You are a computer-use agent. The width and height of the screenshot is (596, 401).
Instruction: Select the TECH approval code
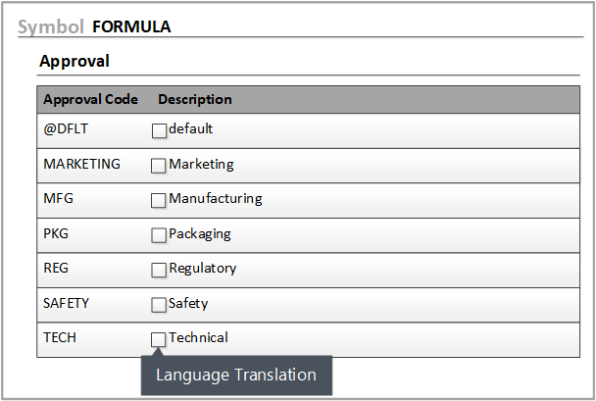point(60,337)
